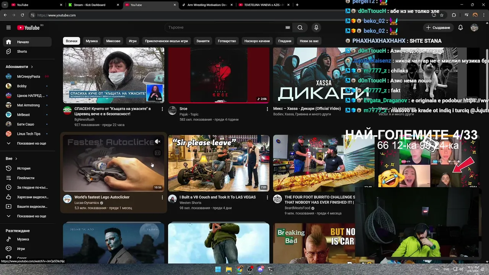Click the Създаване button
The width and height of the screenshot is (489, 275).
(438, 27)
